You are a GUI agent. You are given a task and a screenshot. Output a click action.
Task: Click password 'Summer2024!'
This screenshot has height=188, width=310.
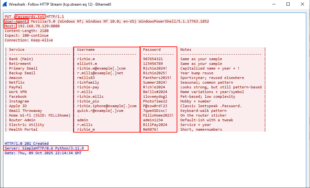tap(155, 82)
